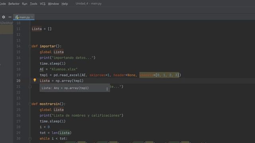The image size is (255, 143).
Task: Open the Tools menu
Action: (x=33, y=4)
